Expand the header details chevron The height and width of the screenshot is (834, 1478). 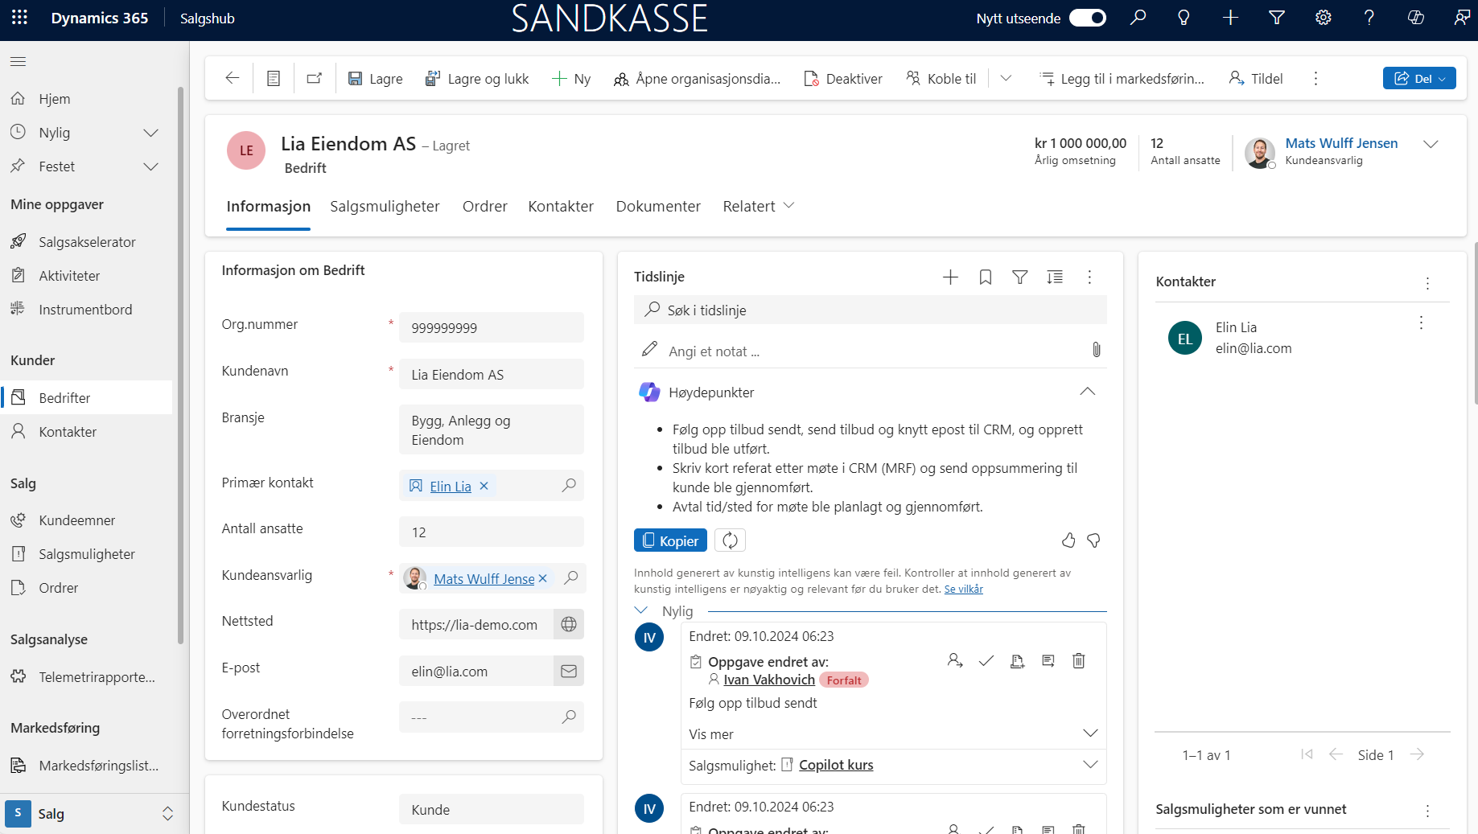tap(1431, 144)
